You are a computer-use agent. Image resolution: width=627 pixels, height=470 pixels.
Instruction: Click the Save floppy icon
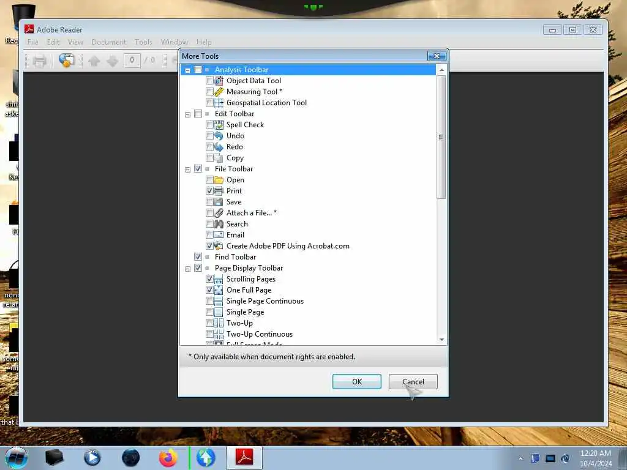click(x=219, y=202)
